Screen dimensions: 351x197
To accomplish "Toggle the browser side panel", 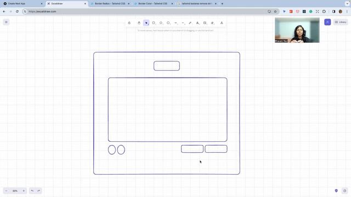I will [x=334, y=11].
